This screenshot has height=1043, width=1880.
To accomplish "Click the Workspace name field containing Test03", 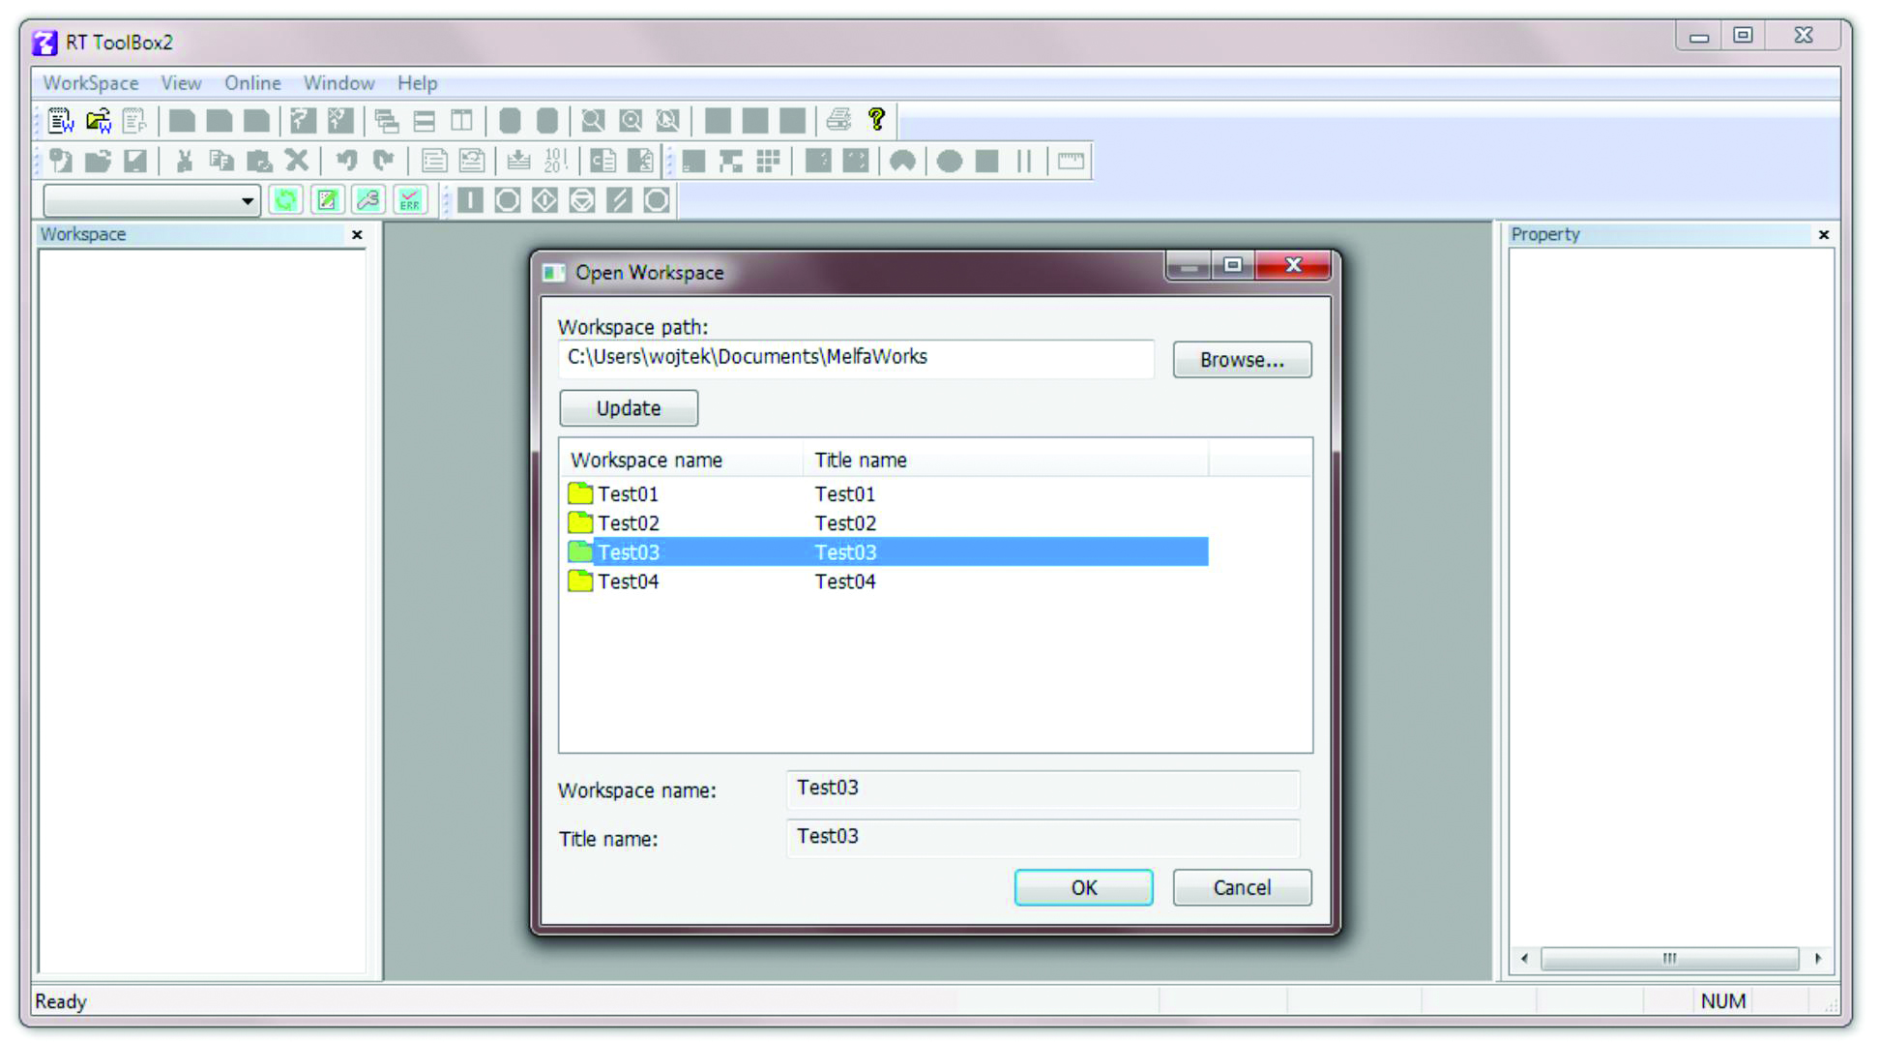I will click(x=1043, y=789).
